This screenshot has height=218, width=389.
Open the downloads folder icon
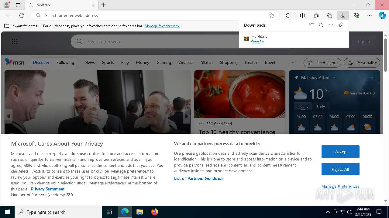click(x=311, y=25)
